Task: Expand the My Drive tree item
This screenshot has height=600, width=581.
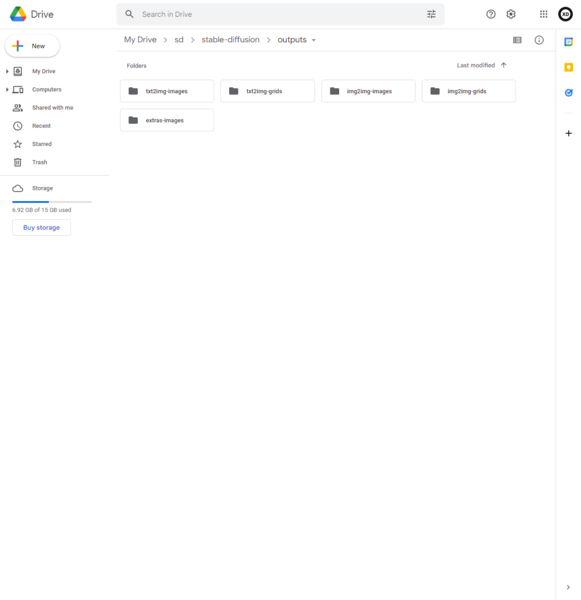Action: click(6, 71)
